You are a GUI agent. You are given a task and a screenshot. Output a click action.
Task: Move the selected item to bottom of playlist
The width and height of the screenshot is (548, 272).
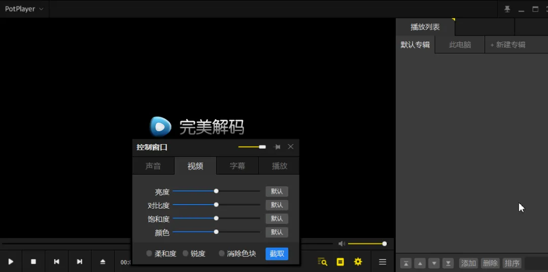448,263
